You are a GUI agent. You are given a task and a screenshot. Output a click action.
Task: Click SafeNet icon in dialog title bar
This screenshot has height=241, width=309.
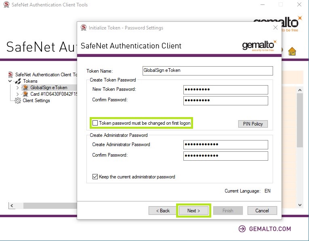84,27
